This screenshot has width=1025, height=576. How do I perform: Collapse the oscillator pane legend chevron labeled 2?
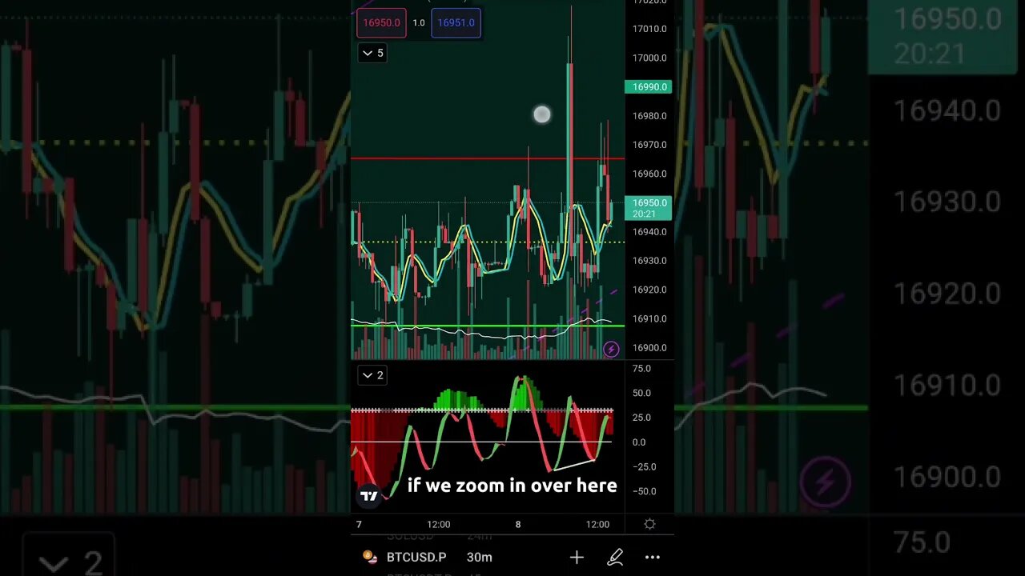point(372,375)
